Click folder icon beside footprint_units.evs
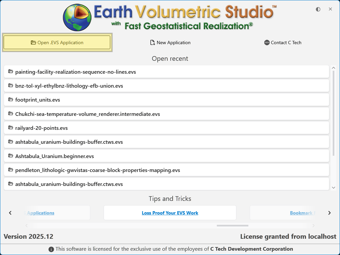Image resolution: width=340 pixels, height=255 pixels. pyautogui.click(x=11, y=100)
